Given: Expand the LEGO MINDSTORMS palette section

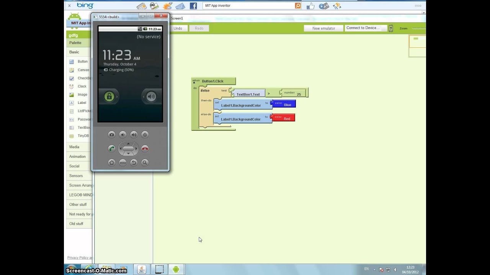Looking at the screenshot, I should pos(79,195).
